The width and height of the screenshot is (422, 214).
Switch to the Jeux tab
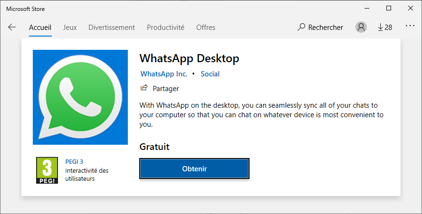(x=70, y=28)
